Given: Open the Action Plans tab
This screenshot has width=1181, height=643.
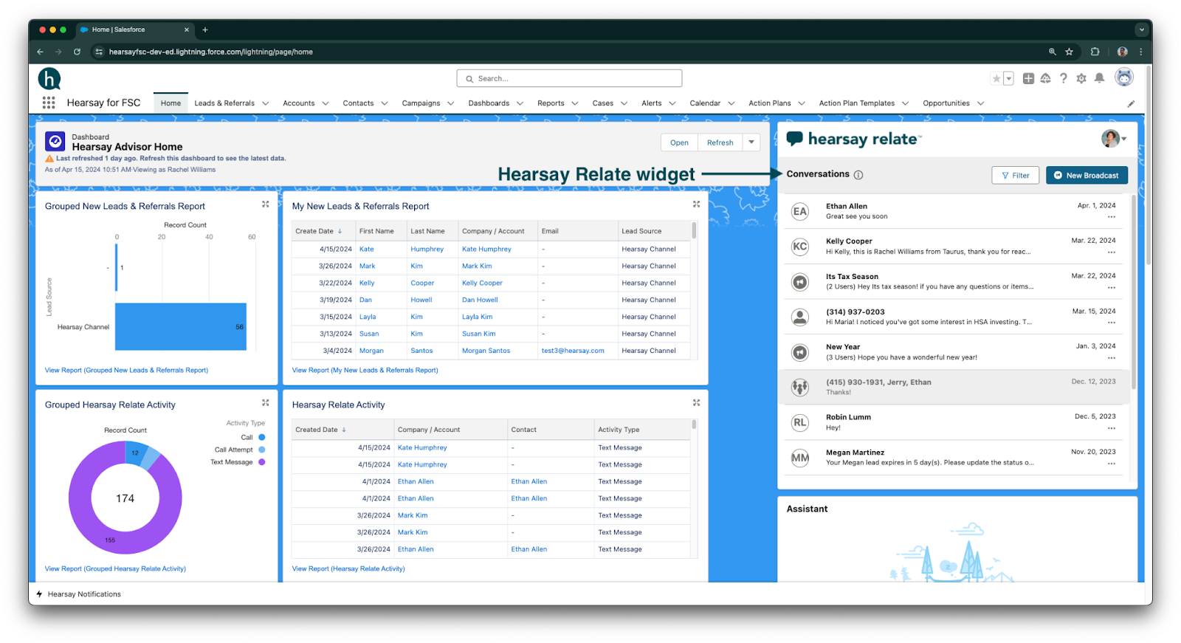Looking at the screenshot, I should pyautogui.click(x=769, y=103).
